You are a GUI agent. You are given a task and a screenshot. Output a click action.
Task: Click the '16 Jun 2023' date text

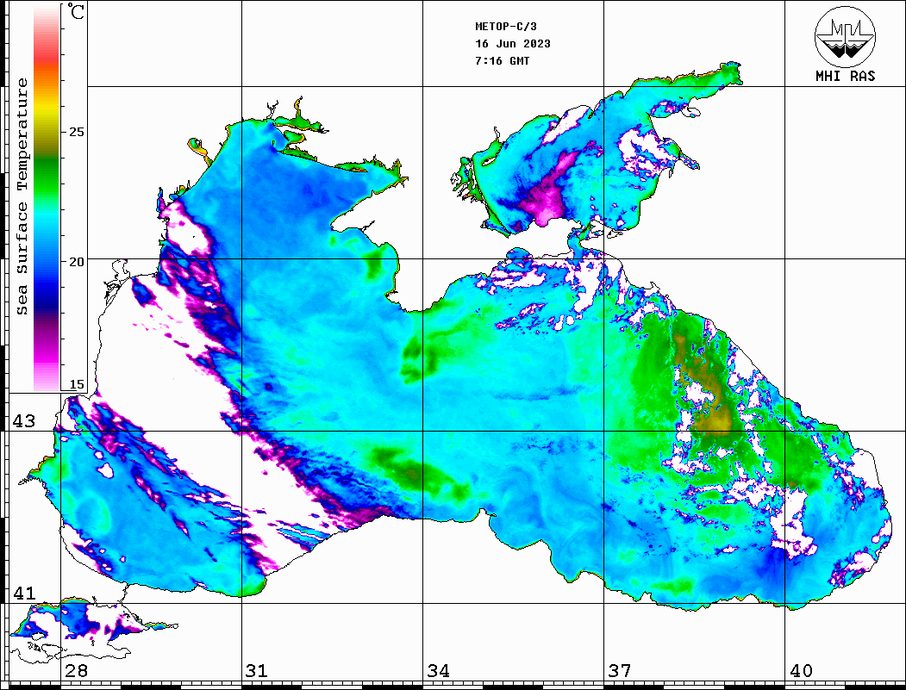pyautogui.click(x=513, y=44)
